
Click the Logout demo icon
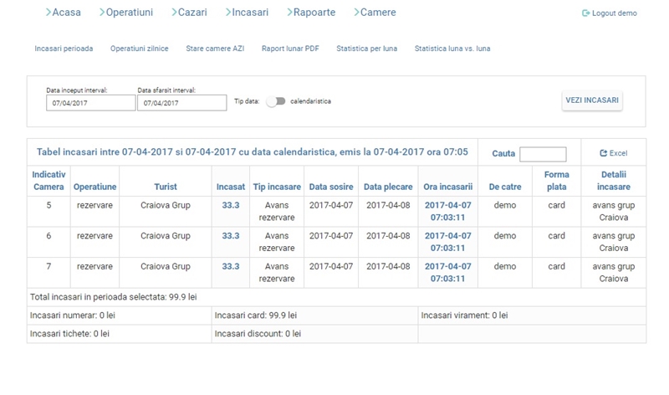[585, 13]
